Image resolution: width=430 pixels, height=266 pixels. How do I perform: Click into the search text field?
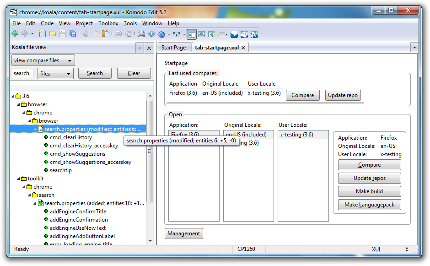click(22, 73)
